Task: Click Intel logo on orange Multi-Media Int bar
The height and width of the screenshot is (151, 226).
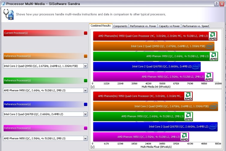Action: point(209,46)
